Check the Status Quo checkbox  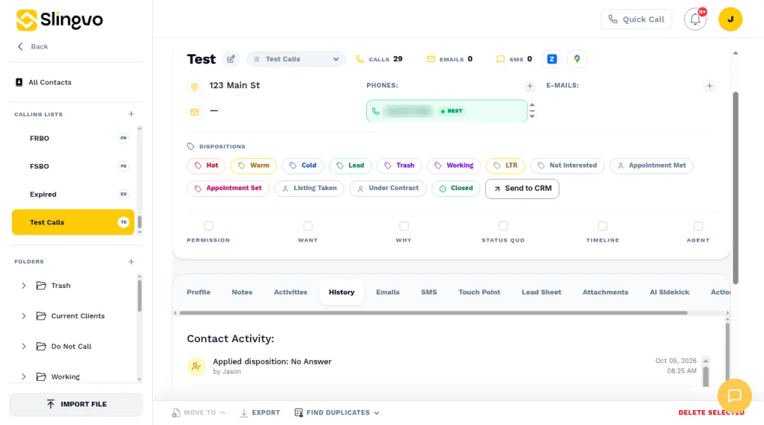503,226
